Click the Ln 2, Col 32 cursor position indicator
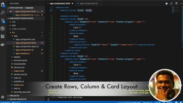This screenshot has width=183, height=103. coord(130,102)
